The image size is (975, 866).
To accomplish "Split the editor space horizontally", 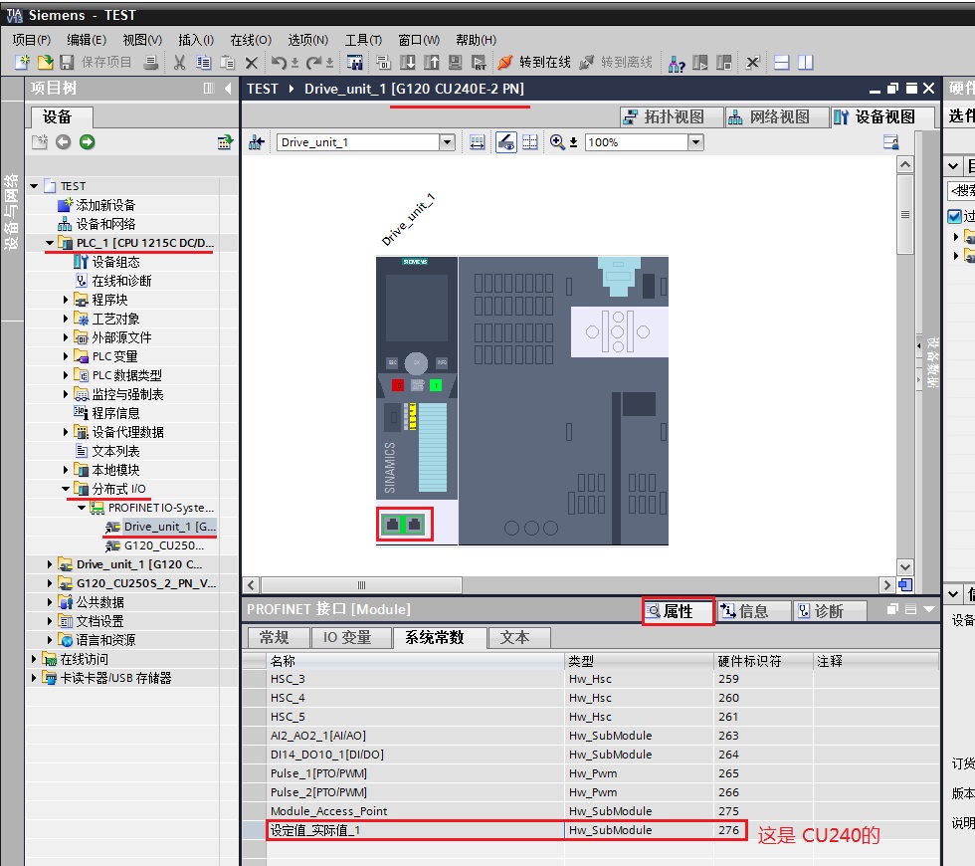I will click(x=782, y=62).
